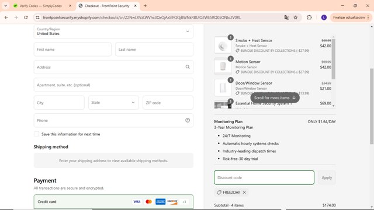Image resolution: width=374 pixels, height=210 pixels.
Task: Minimize the browser window
Action: point(342,6)
